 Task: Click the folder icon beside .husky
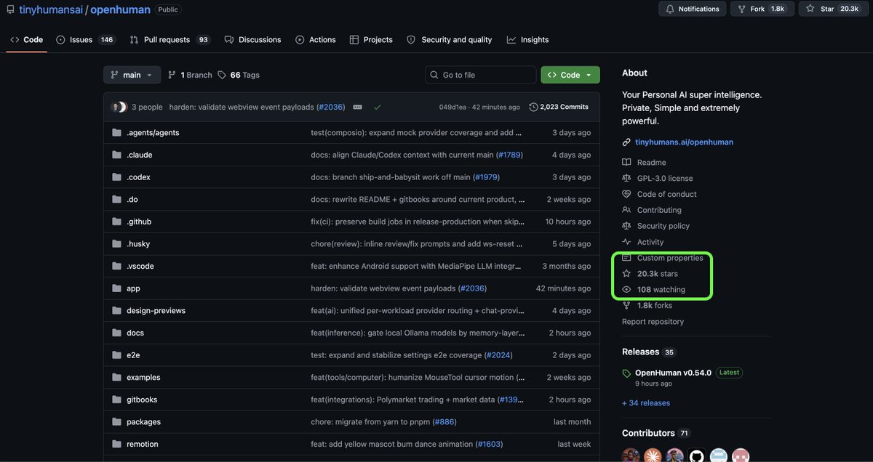(x=116, y=244)
